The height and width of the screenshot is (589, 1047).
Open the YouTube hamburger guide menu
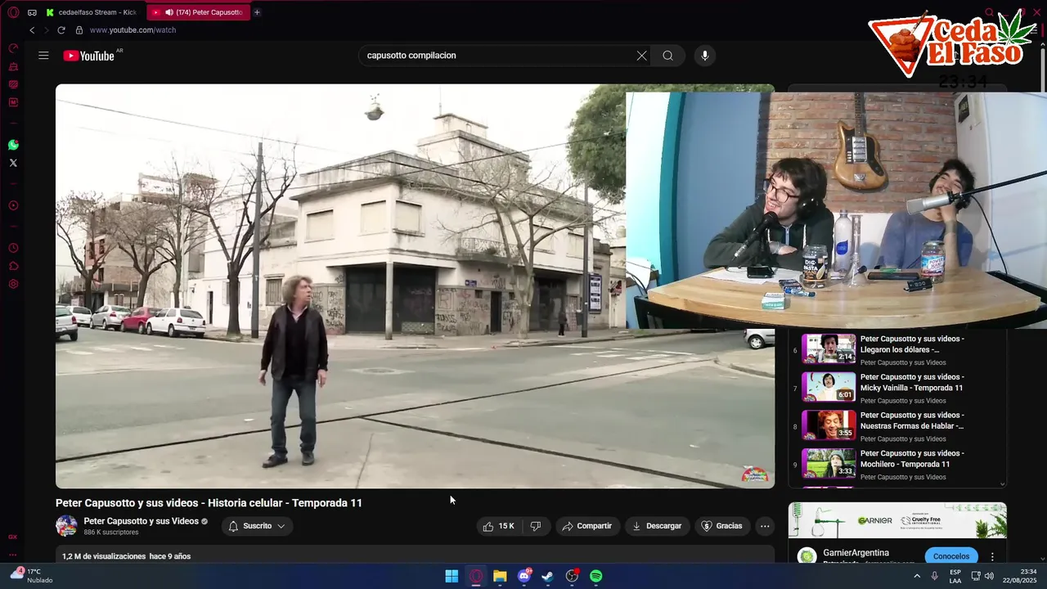coord(43,56)
